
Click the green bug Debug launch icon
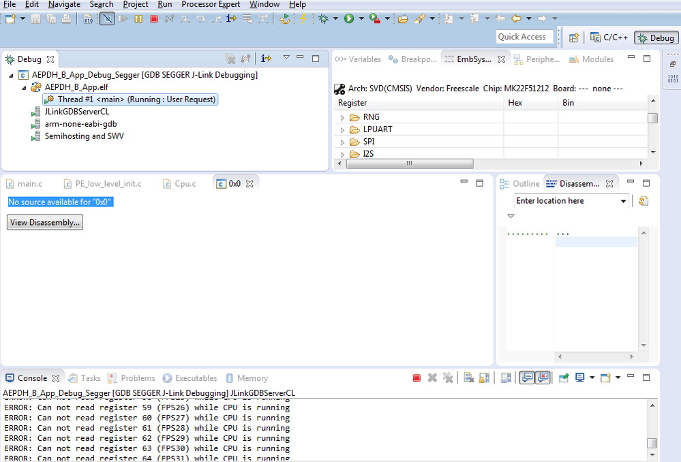pyautogui.click(x=324, y=18)
